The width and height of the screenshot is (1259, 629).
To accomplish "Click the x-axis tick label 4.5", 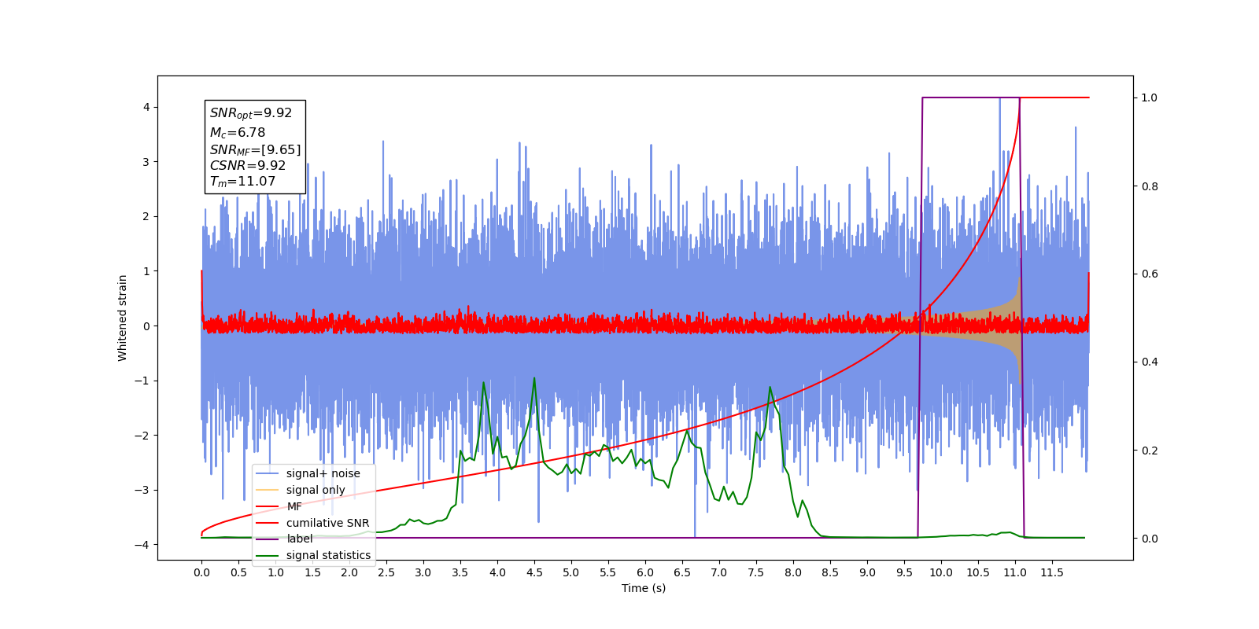I will coord(534,573).
